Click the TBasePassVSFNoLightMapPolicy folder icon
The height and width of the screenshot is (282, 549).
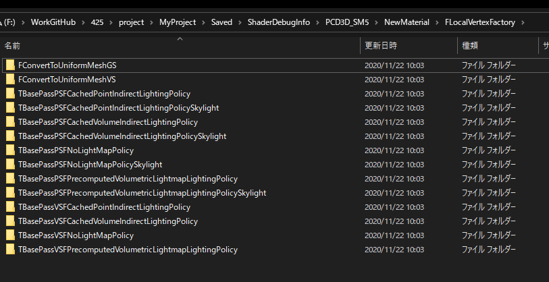click(10, 235)
